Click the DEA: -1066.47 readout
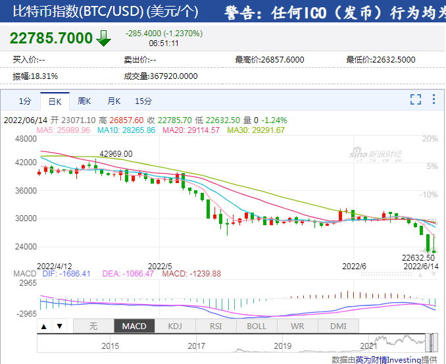446x364 pixels. (128, 274)
